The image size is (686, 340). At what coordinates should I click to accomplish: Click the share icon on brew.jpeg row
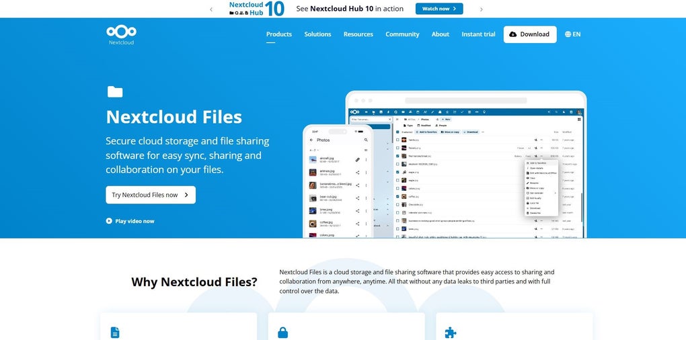point(357,211)
